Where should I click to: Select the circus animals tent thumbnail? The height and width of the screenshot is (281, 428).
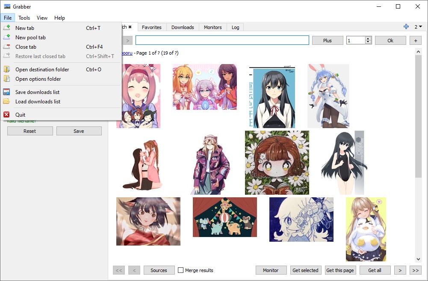(x=225, y=217)
